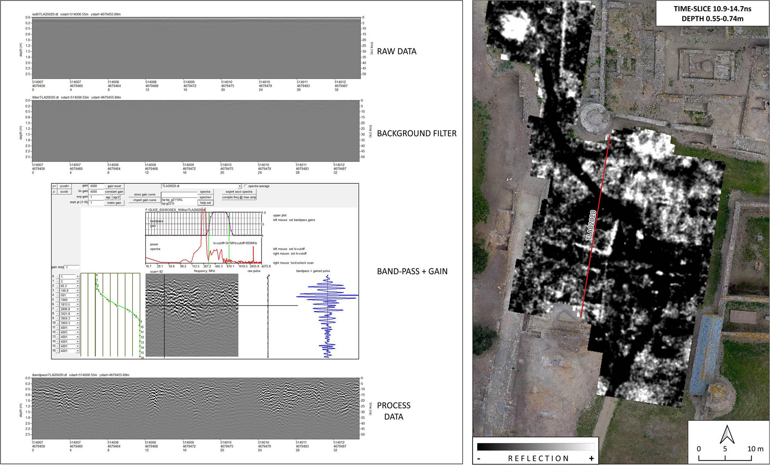Click compile freq @ max amp
The height and width of the screenshot is (465, 770).
(x=239, y=197)
